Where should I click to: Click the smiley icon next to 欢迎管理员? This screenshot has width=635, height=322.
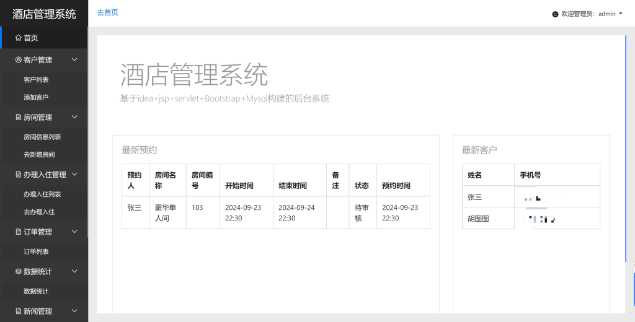(x=555, y=14)
